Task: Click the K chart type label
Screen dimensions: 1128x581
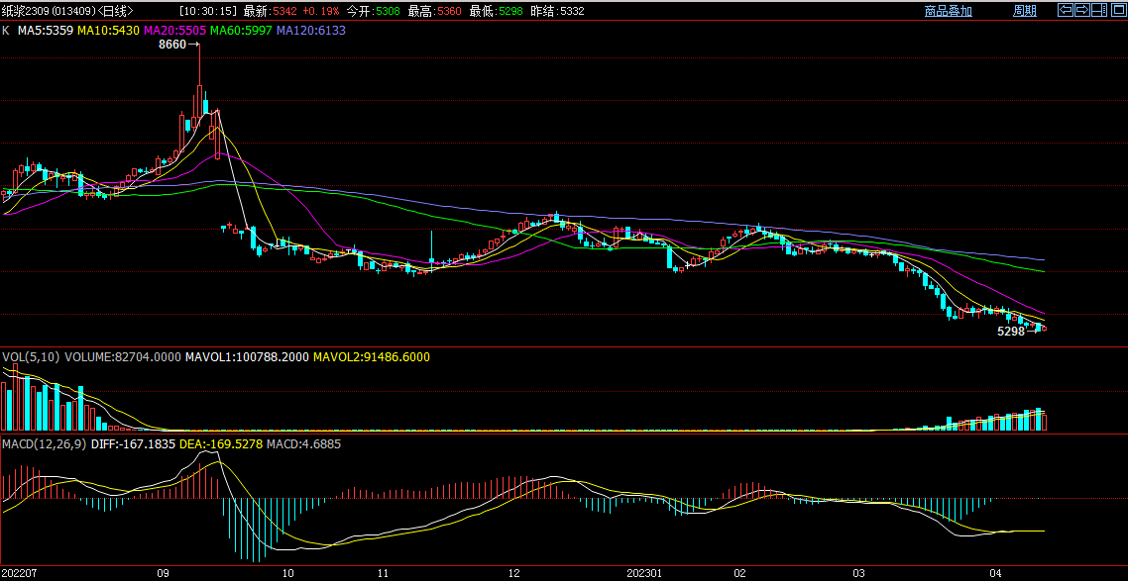Action: coord(6,31)
